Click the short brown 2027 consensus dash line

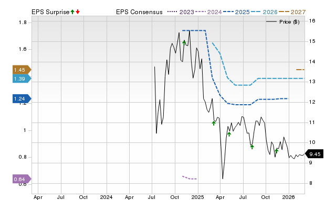tap(300, 70)
